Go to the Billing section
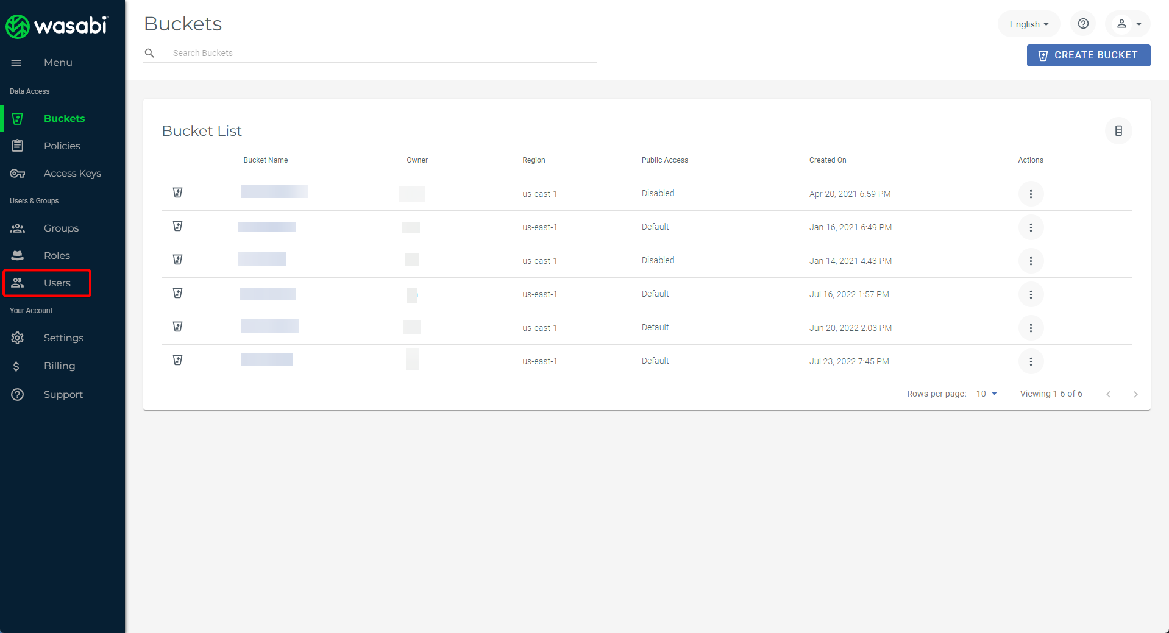 pos(59,366)
